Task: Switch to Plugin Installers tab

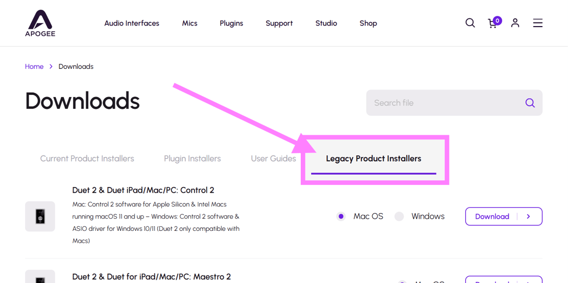Action: pyautogui.click(x=192, y=158)
